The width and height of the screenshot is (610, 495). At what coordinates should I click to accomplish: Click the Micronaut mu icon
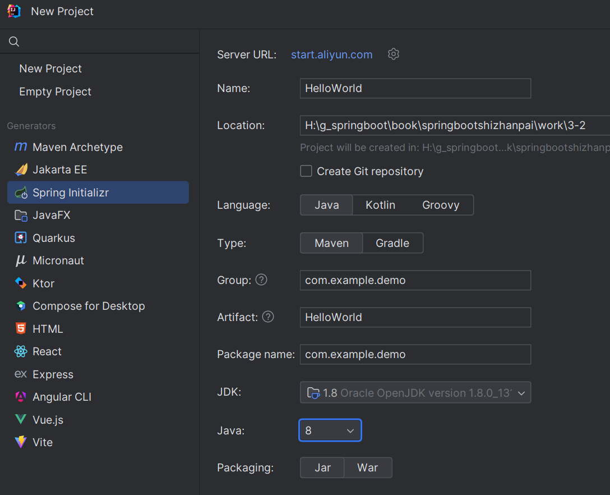tap(21, 260)
